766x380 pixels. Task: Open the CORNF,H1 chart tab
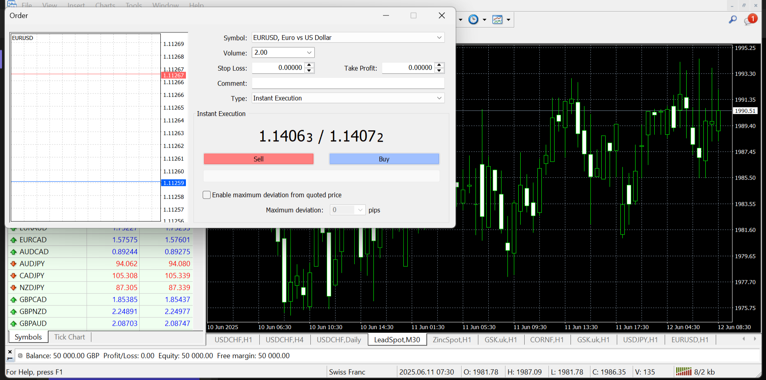pyautogui.click(x=547, y=340)
